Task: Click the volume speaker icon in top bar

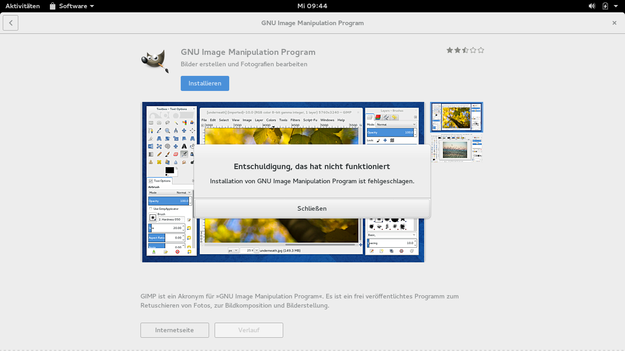Action: (x=592, y=6)
